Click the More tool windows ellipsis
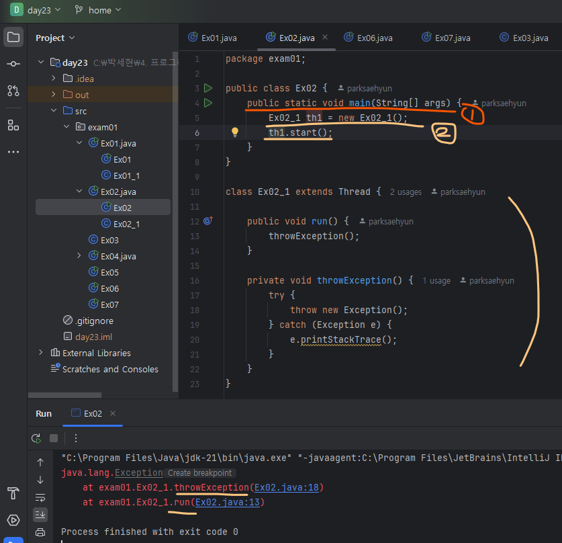562x543 pixels. pos(13,152)
